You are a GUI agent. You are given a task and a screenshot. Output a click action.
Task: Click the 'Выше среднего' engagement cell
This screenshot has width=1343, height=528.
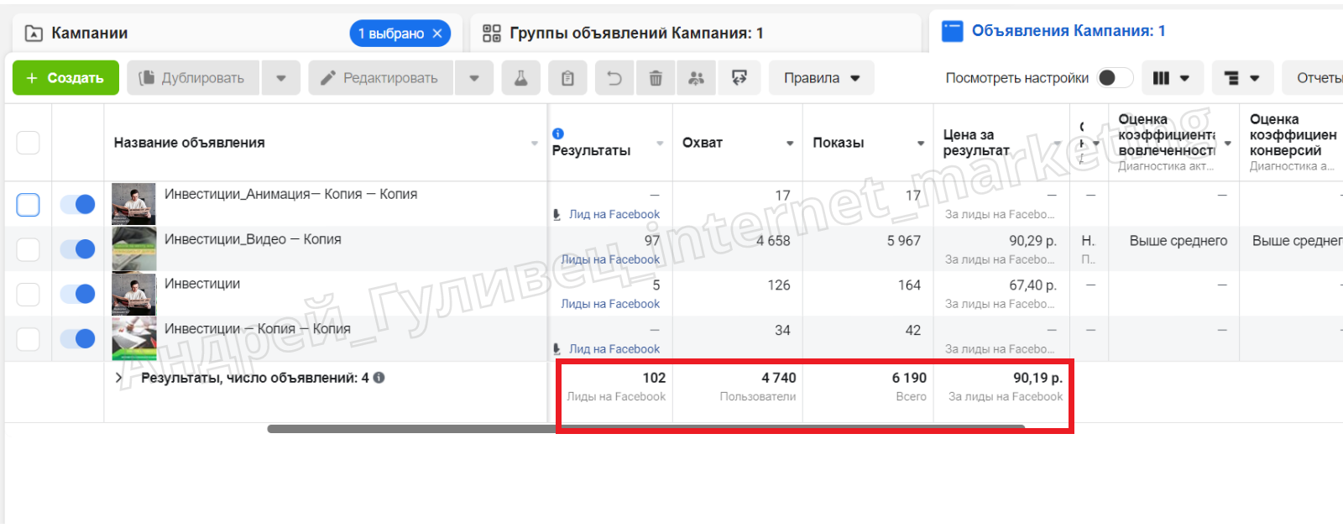click(x=1178, y=241)
